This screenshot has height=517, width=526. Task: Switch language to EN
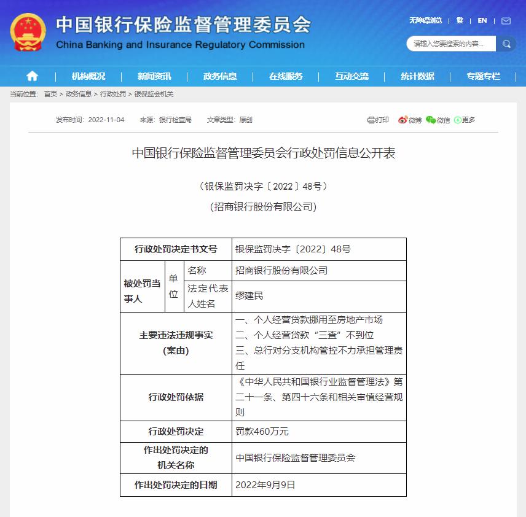(482, 21)
